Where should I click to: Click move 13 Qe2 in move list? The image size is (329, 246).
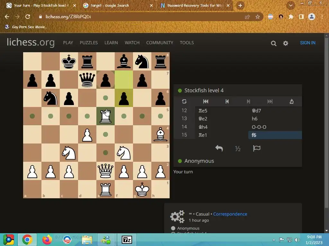222,119
